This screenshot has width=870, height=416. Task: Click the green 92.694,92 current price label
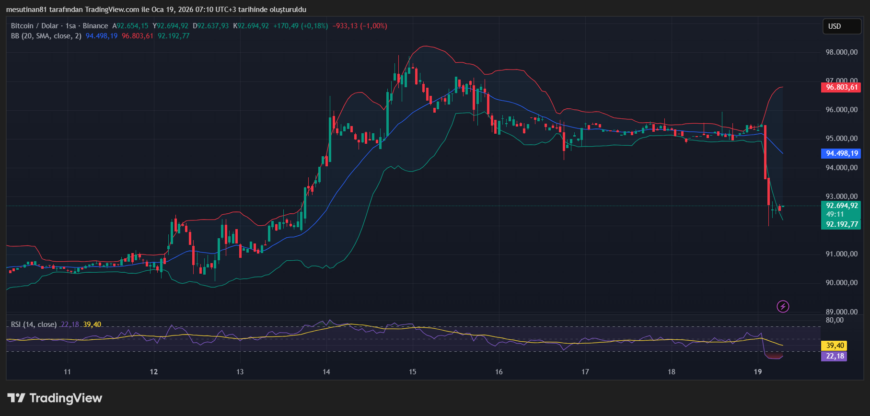(x=841, y=206)
